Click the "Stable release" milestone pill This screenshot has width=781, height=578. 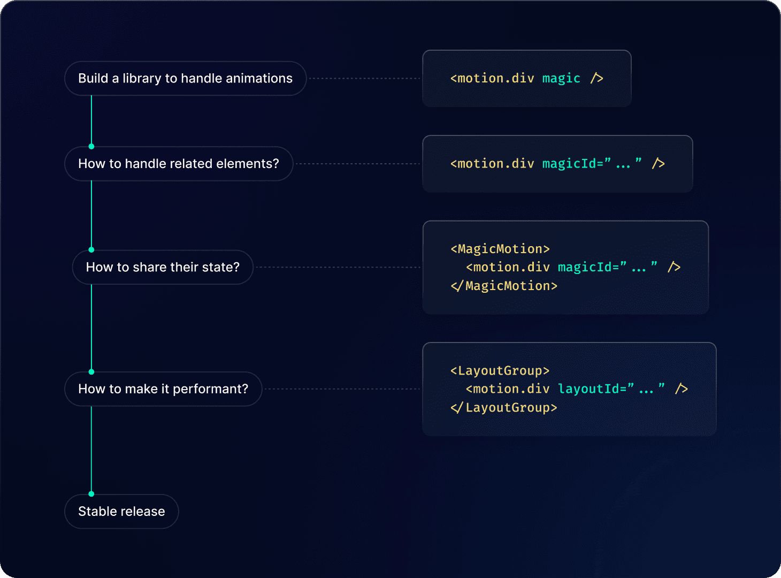121,512
